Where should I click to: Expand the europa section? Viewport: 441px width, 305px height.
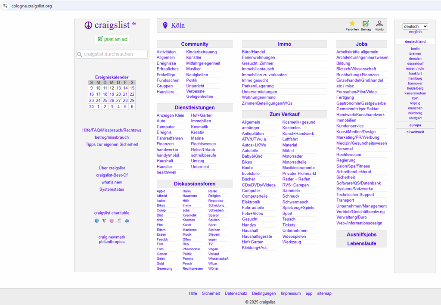pyautogui.click(x=415, y=125)
